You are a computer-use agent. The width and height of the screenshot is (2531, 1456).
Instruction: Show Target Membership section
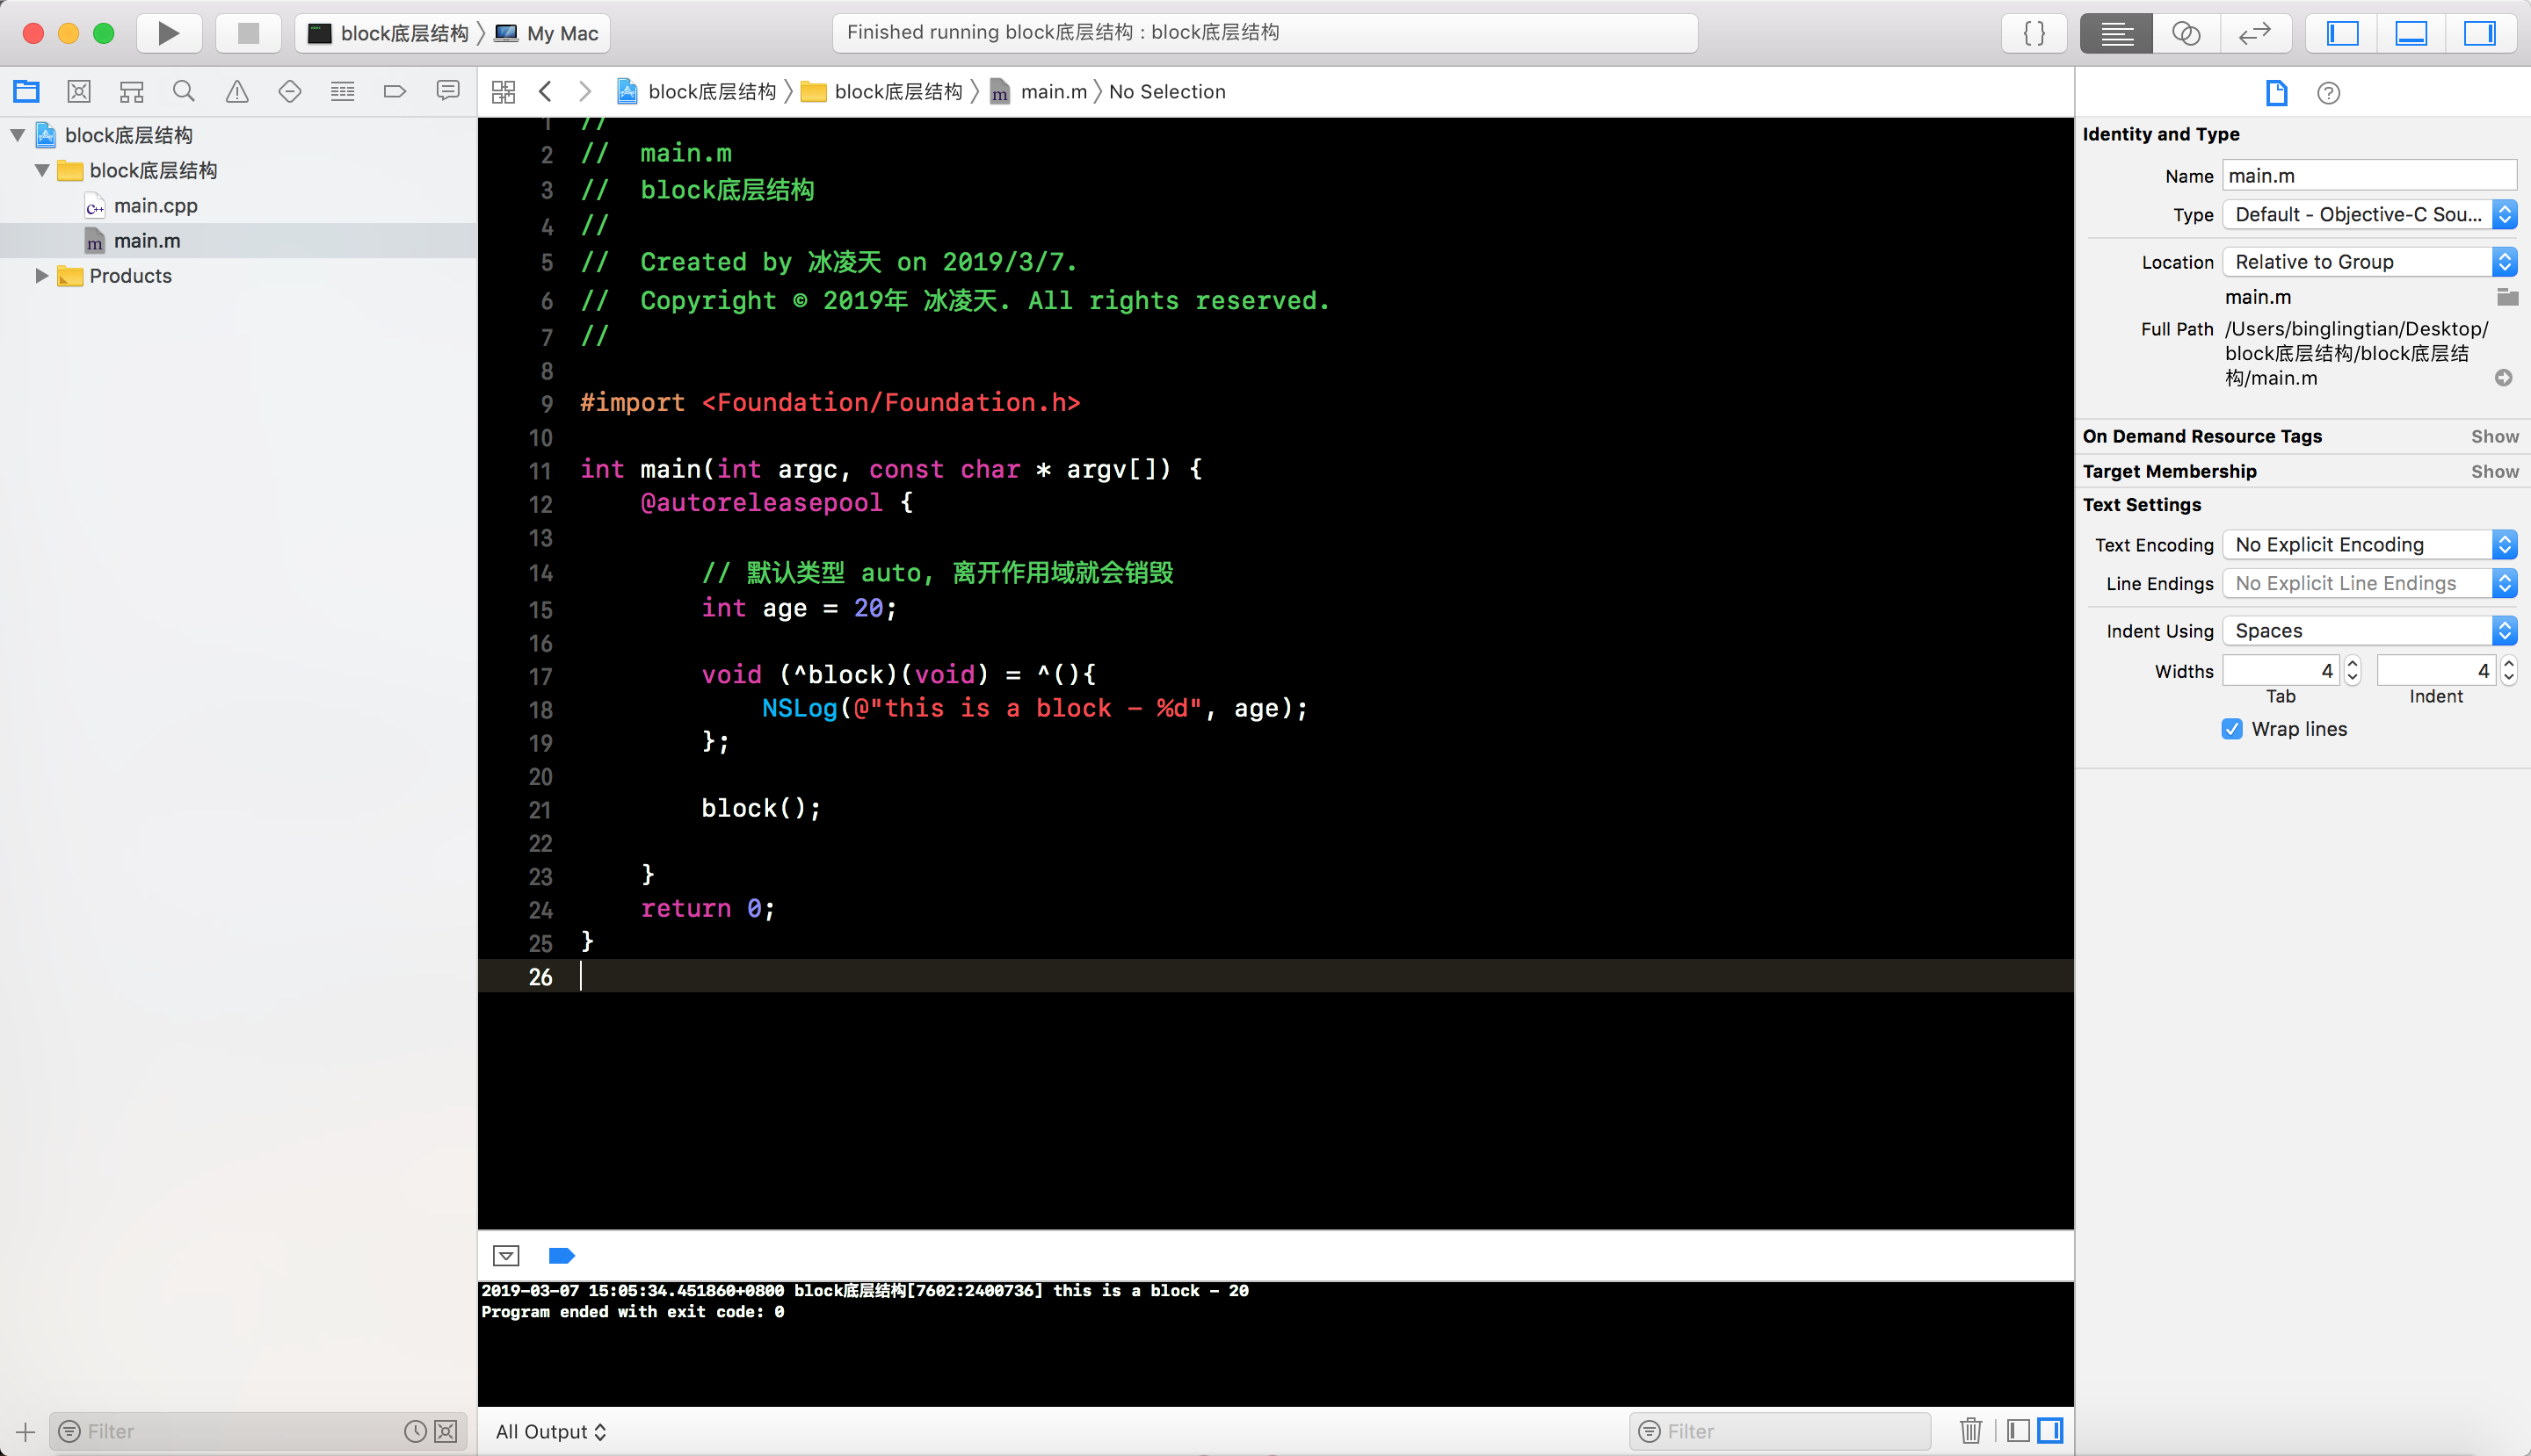point(2494,472)
